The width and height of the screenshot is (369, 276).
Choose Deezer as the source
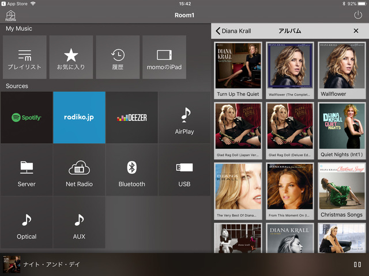click(x=132, y=117)
